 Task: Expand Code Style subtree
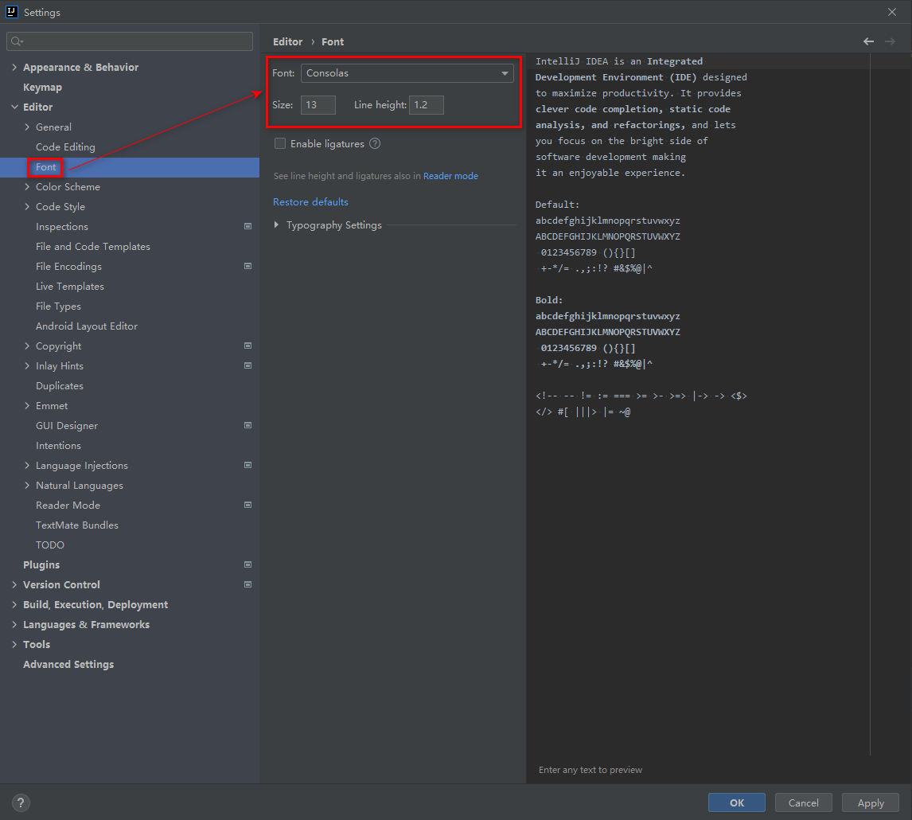pyautogui.click(x=27, y=207)
